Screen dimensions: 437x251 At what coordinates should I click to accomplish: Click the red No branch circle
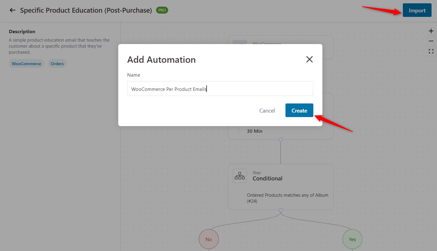(208, 239)
